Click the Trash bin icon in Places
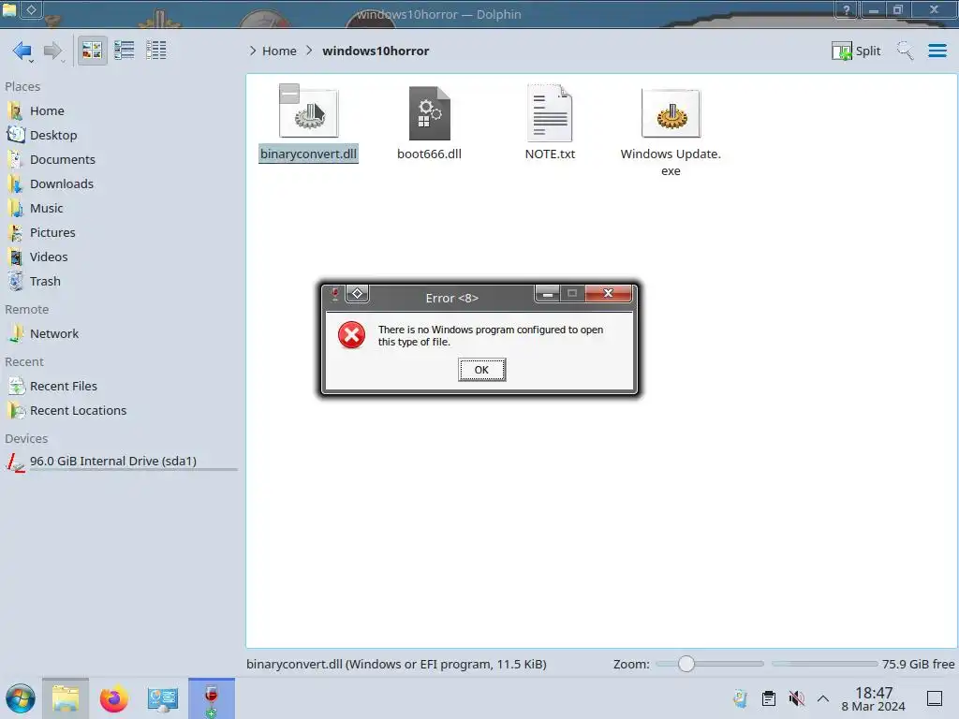959x719 pixels. (x=16, y=282)
